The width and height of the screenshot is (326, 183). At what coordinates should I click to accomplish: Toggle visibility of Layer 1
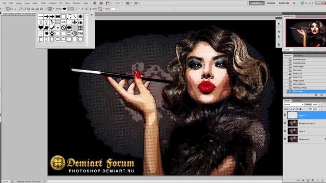pos(285,131)
